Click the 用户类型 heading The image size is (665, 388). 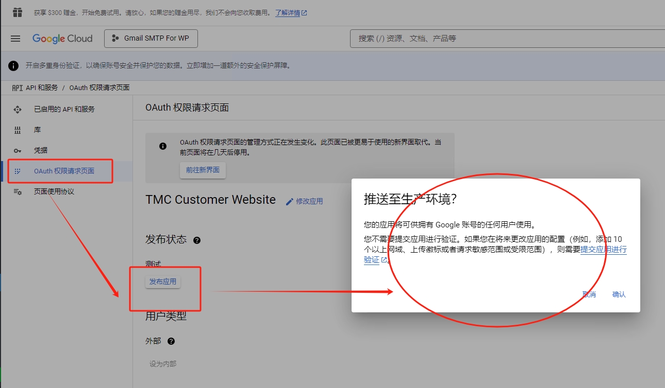pyautogui.click(x=166, y=316)
